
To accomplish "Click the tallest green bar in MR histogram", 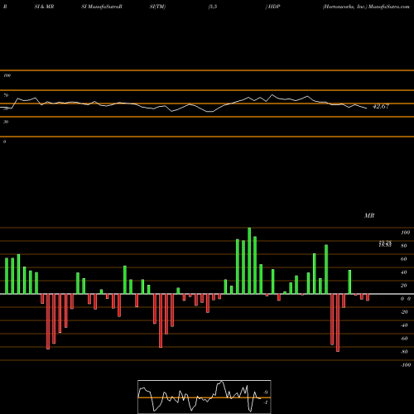I will pos(249,261).
